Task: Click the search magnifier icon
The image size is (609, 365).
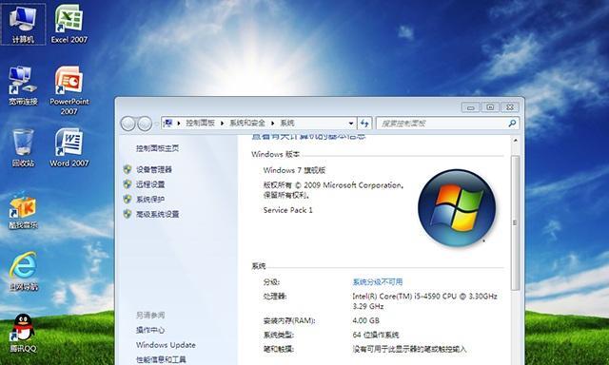Action: click(x=512, y=124)
